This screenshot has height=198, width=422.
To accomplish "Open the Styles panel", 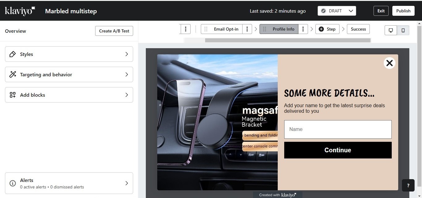I will tap(69, 54).
